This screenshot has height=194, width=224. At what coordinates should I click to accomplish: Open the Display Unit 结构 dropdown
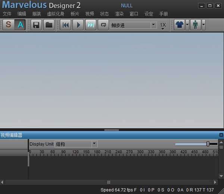[76, 144]
